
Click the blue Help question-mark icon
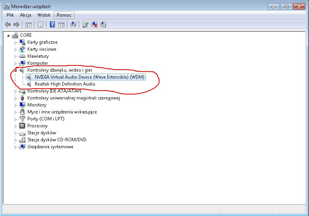(52, 24)
